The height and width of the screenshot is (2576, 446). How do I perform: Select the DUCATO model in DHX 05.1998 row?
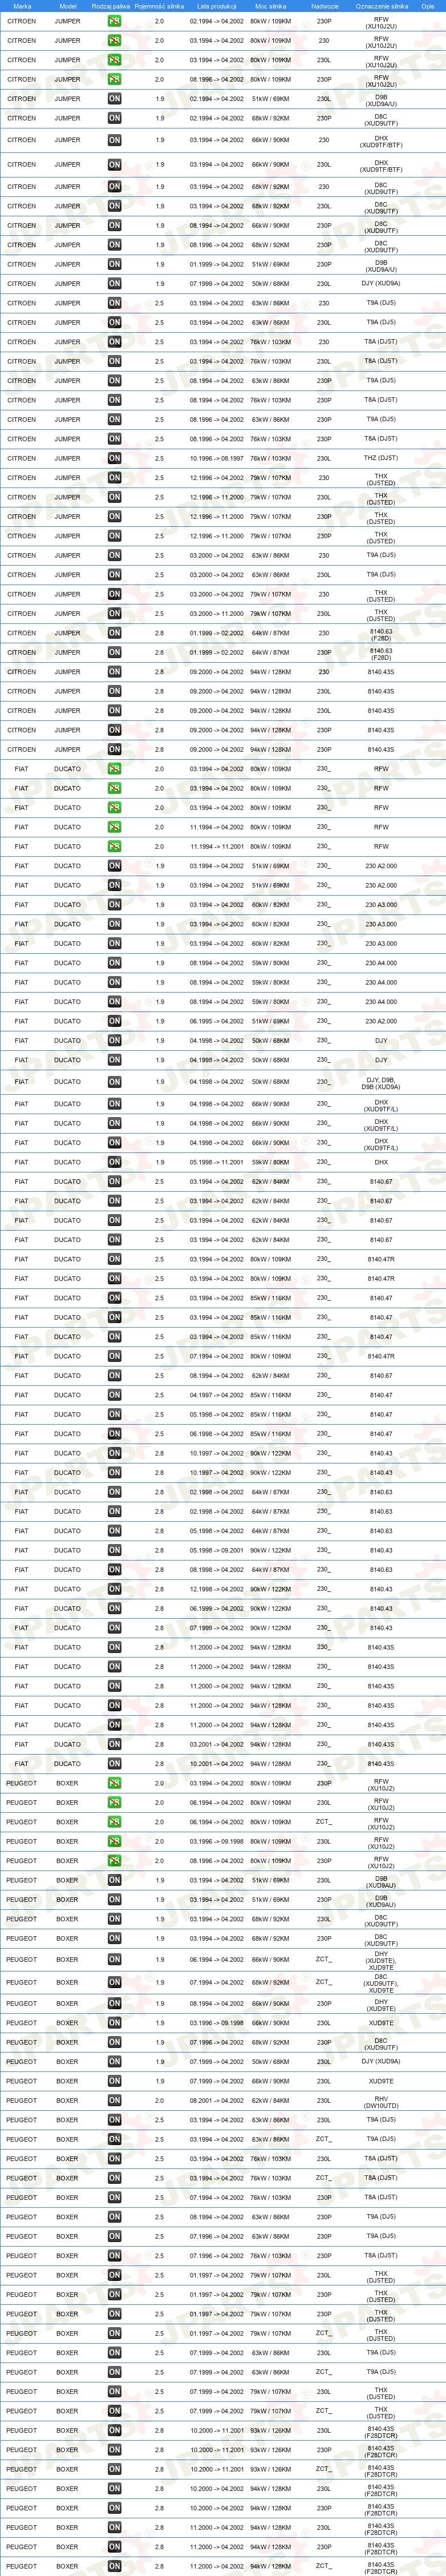68,1162
